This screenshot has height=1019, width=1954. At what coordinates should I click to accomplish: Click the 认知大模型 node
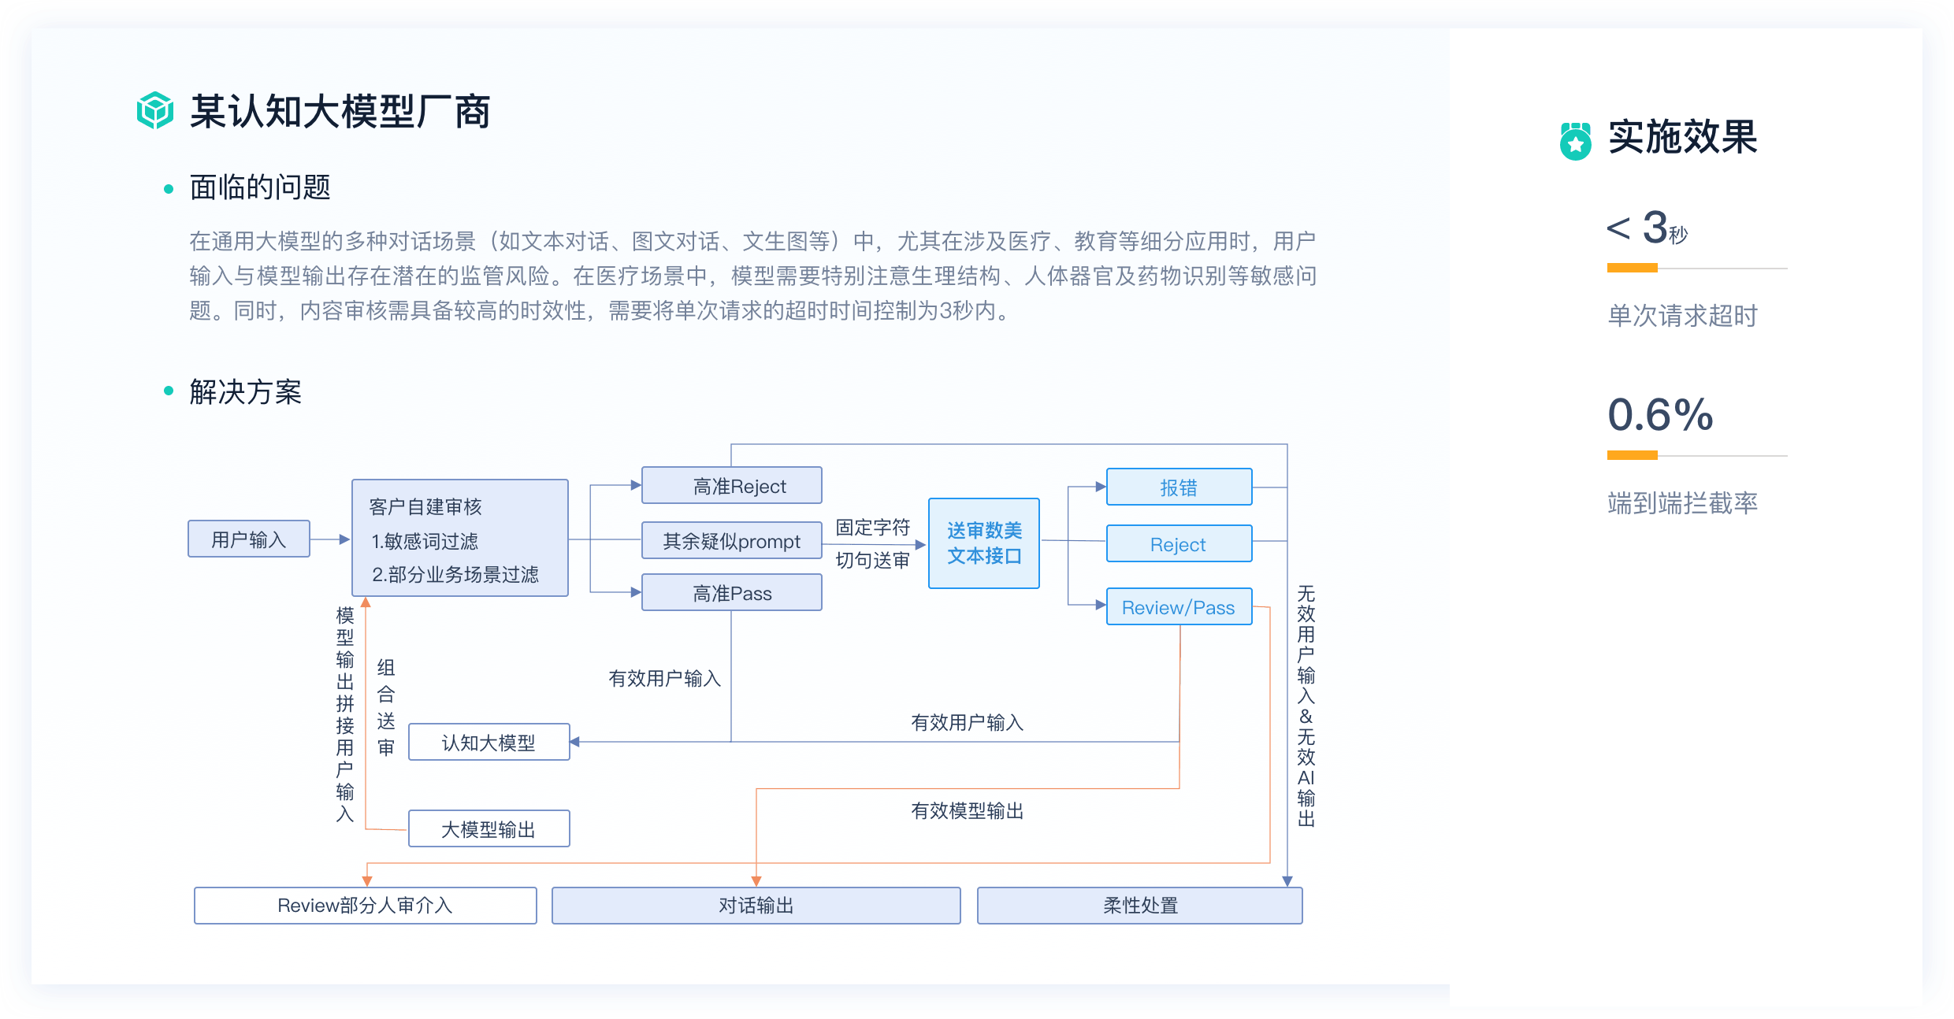pos(489,743)
